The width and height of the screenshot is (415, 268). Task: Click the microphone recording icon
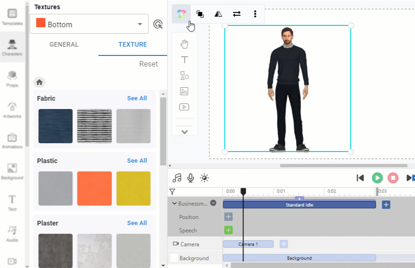pyautogui.click(x=190, y=178)
